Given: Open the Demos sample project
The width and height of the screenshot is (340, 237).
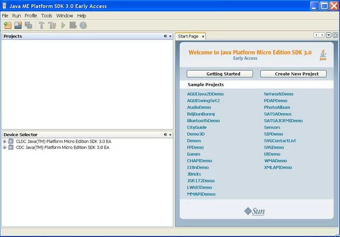Looking at the screenshot, I should tap(194, 141).
